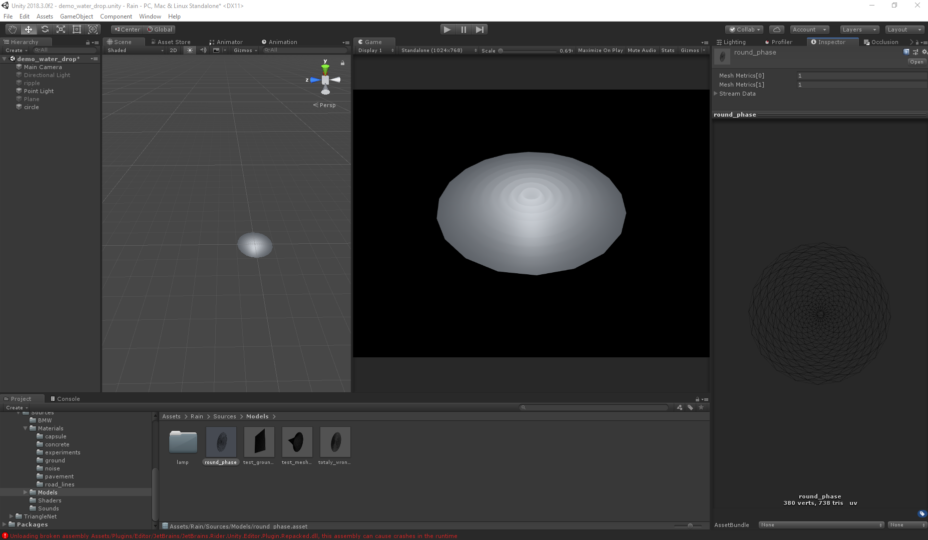Open the GameObject menu
The height and width of the screenshot is (540, 928).
[x=77, y=17]
